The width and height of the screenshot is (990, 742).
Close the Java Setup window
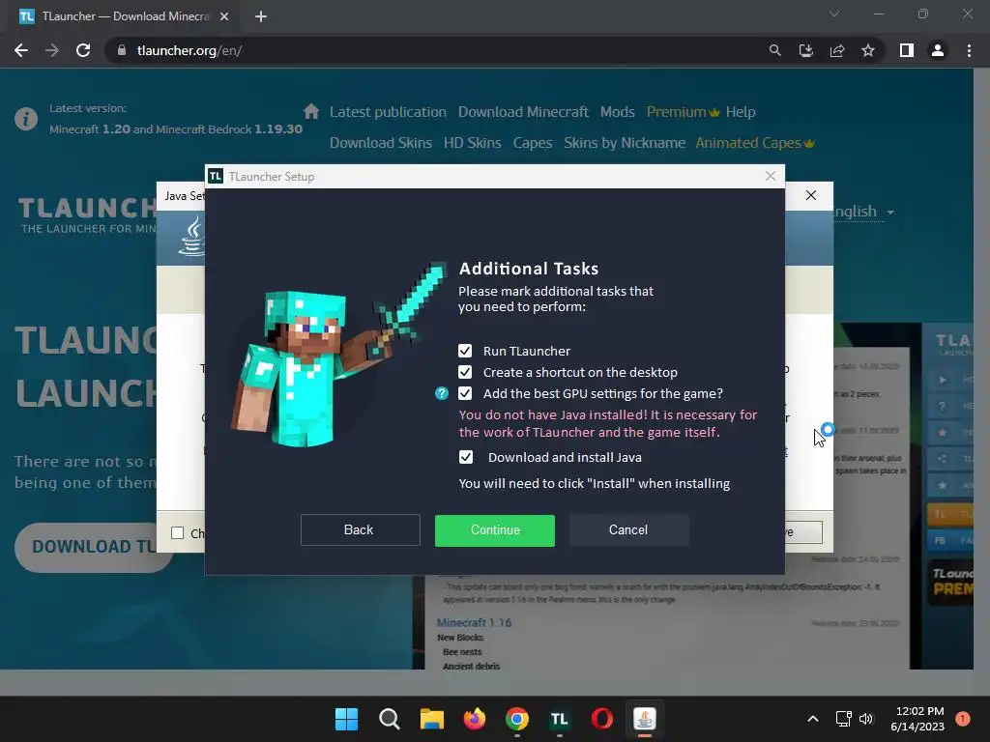811,195
